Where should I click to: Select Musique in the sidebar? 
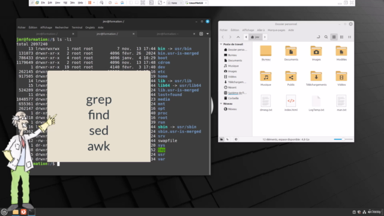point(231,66)
